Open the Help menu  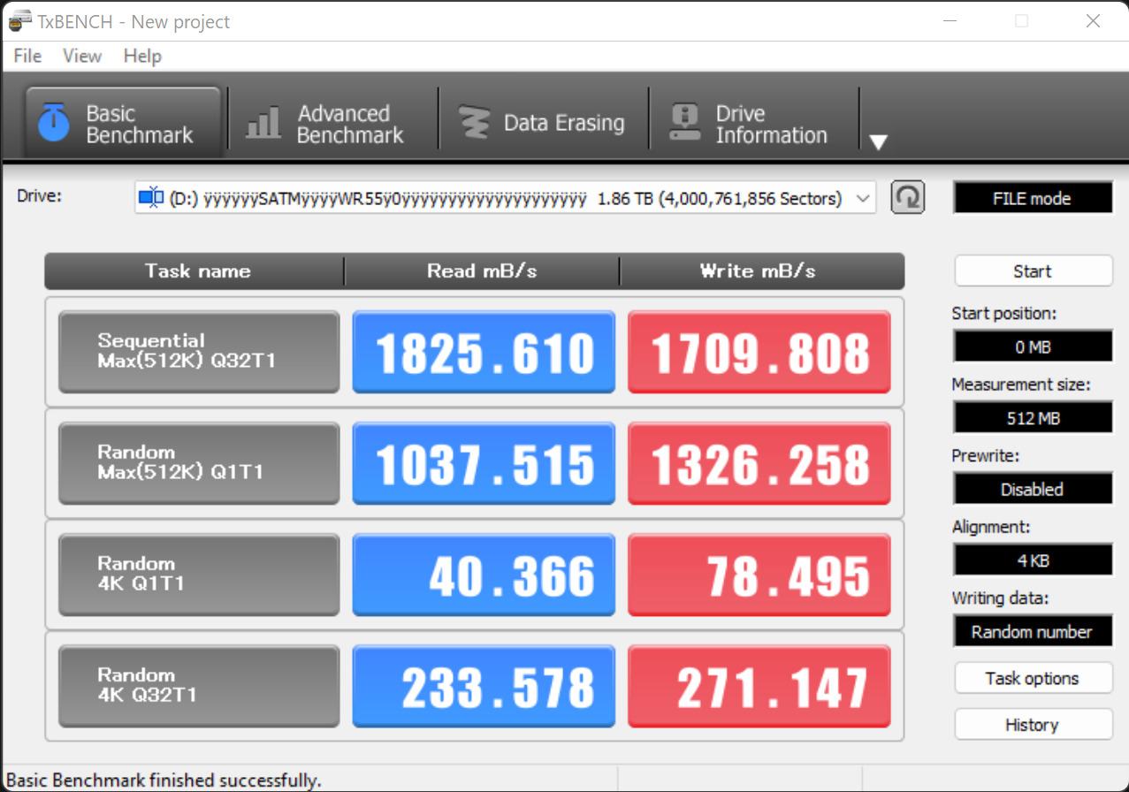(x=142, y=56)
